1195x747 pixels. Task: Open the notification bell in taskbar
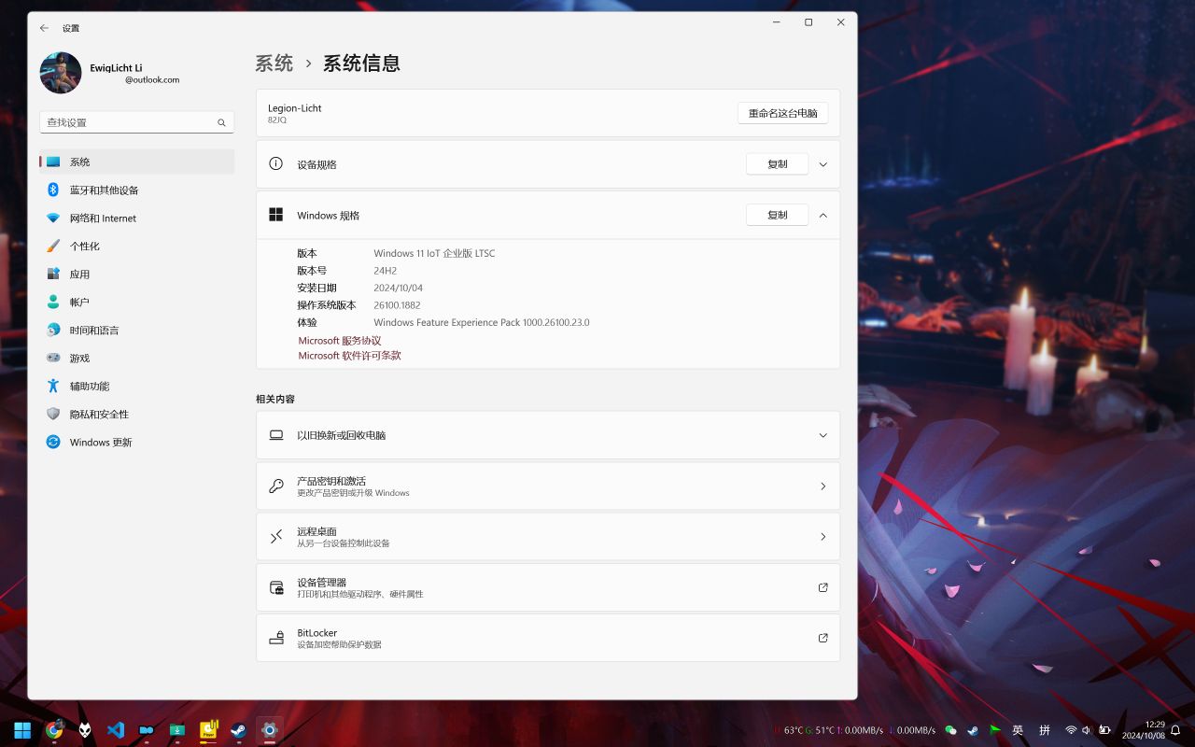[x=1175, y=730]
